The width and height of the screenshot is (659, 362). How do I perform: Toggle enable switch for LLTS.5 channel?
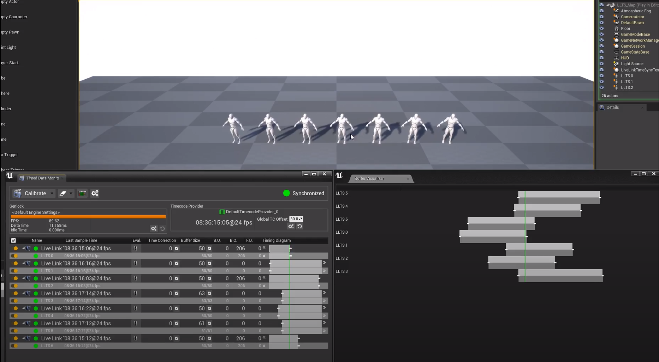(x=14, y=331)
